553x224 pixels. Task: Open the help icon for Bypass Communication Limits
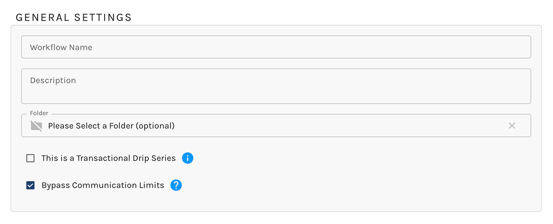(176, 185)
